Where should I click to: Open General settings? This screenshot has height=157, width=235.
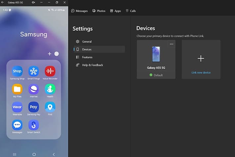point(99,41)
